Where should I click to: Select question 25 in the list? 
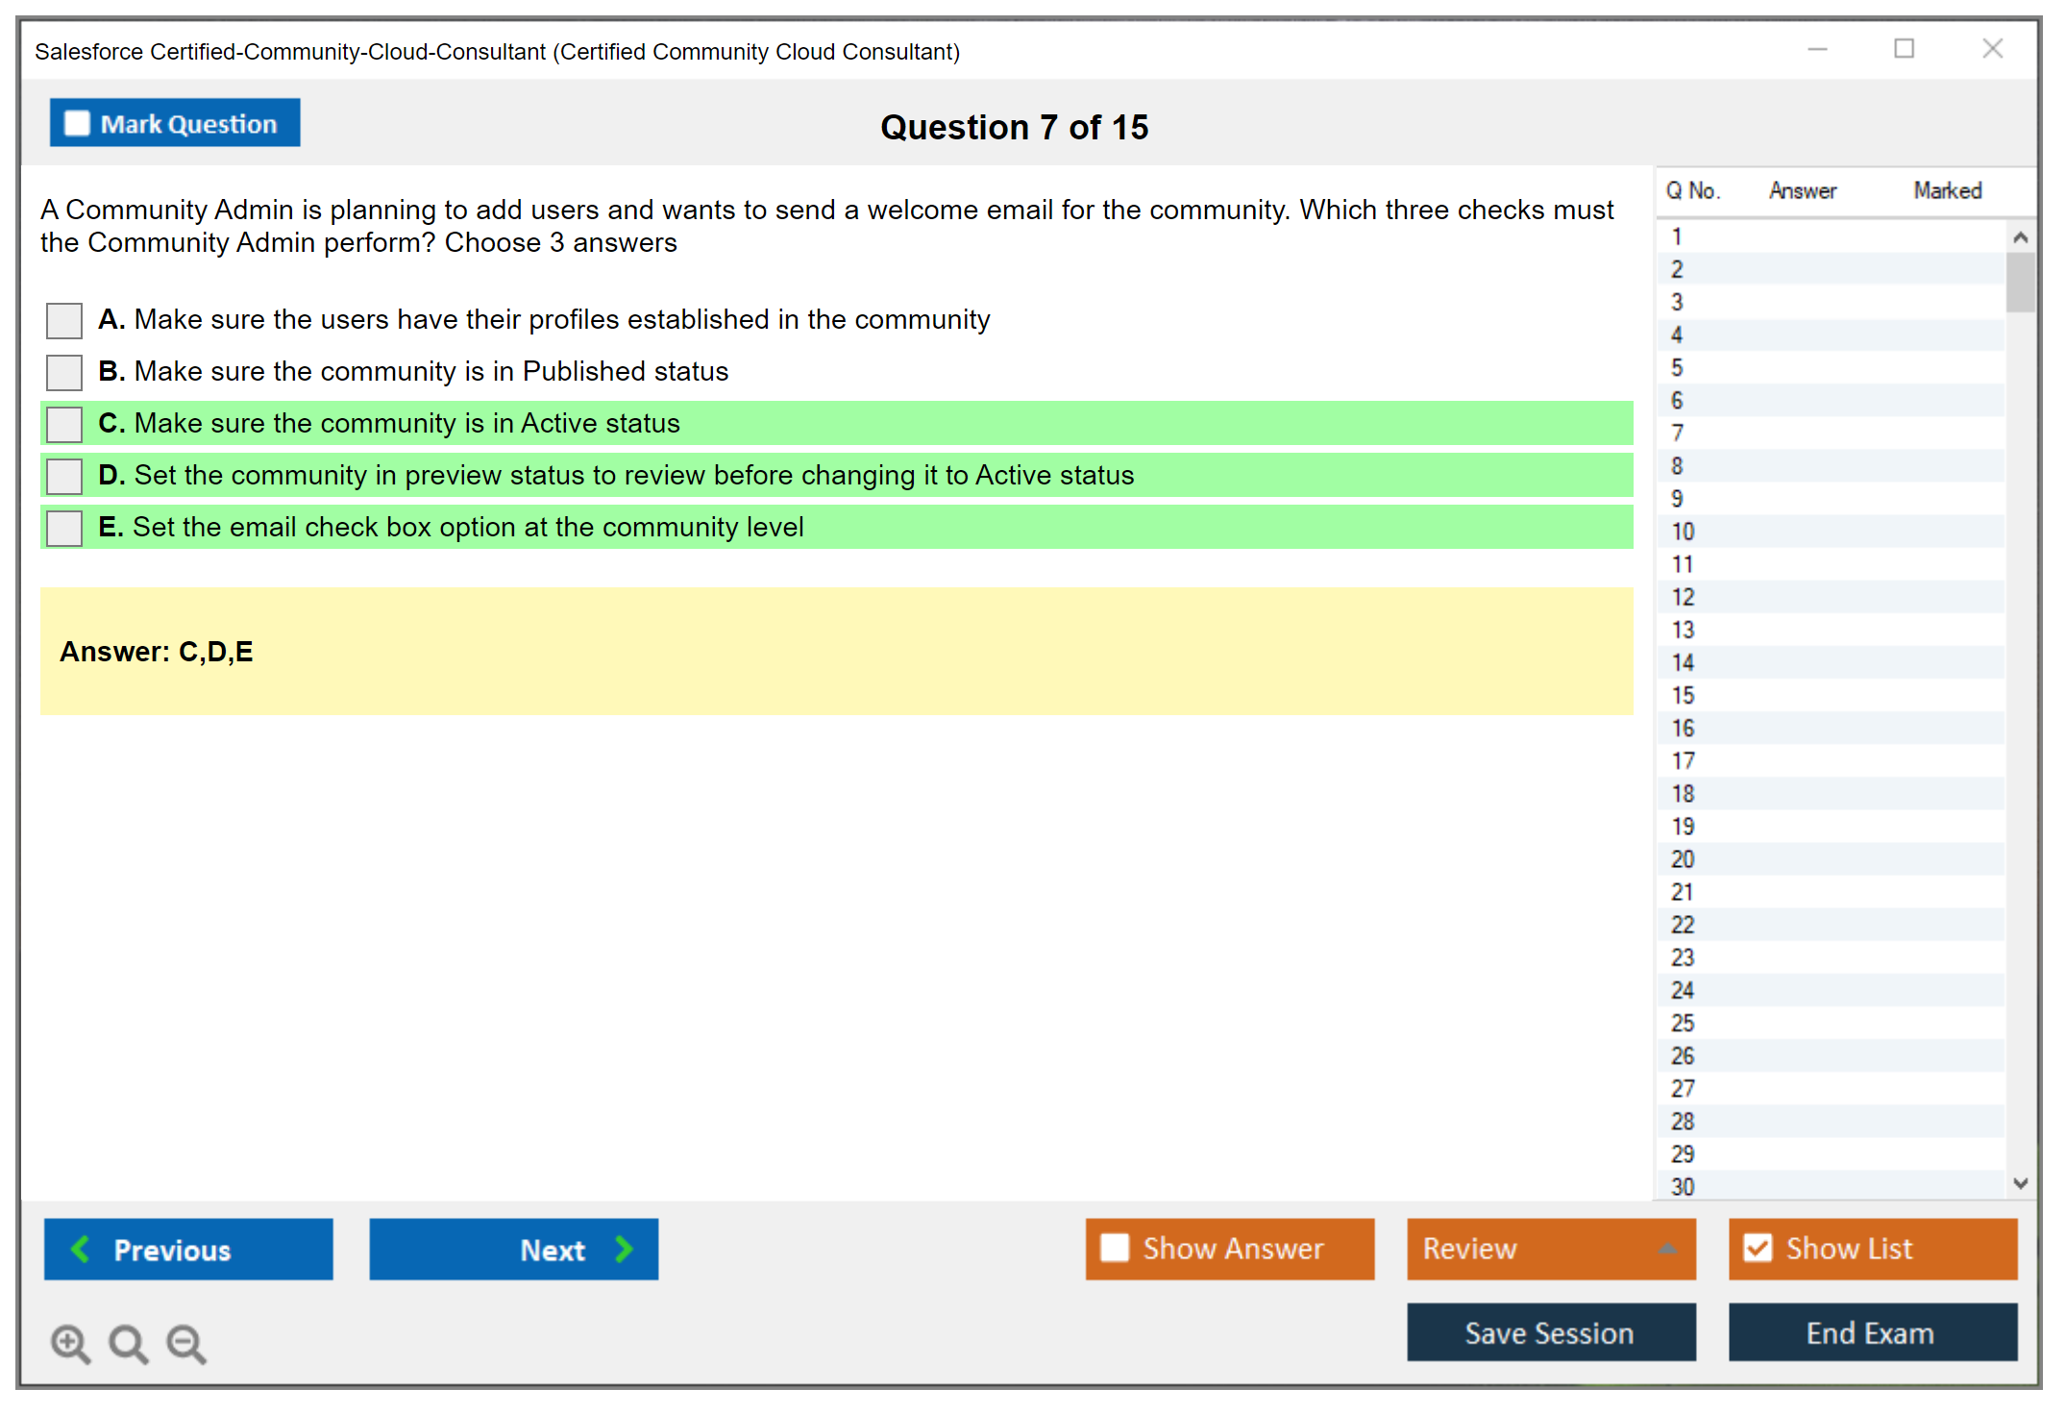point(1683,1023)
